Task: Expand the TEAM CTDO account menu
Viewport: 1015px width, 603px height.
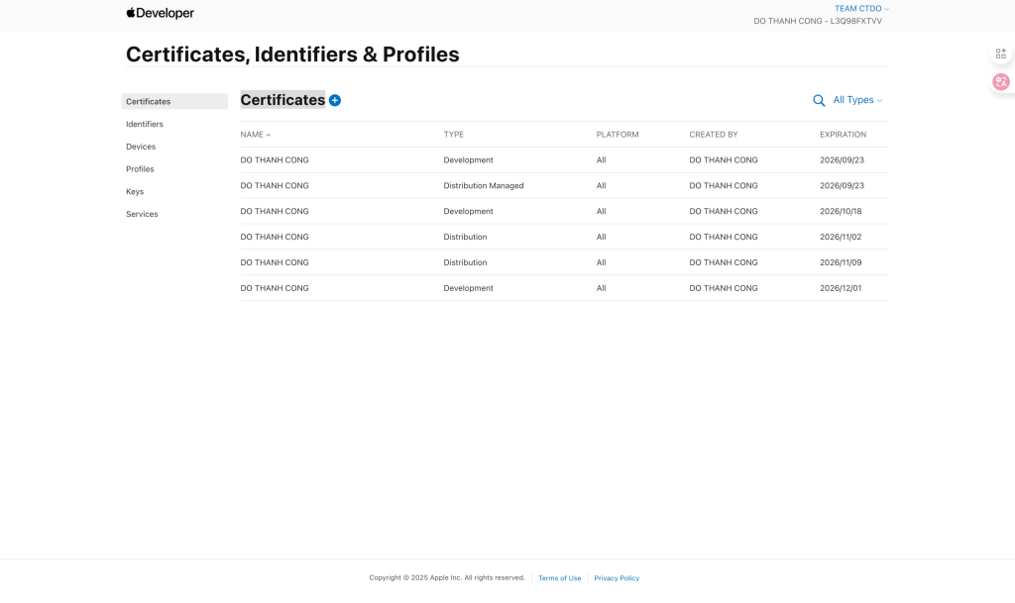Action: coord(861,8)
